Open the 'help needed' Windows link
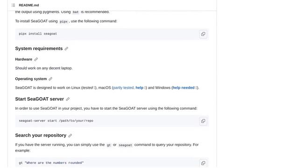 184,88
